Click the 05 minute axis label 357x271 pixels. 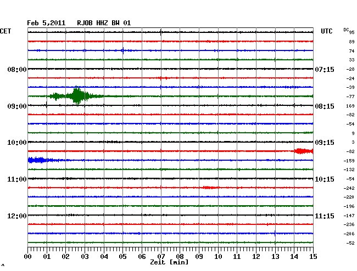(x=122, y=256)
